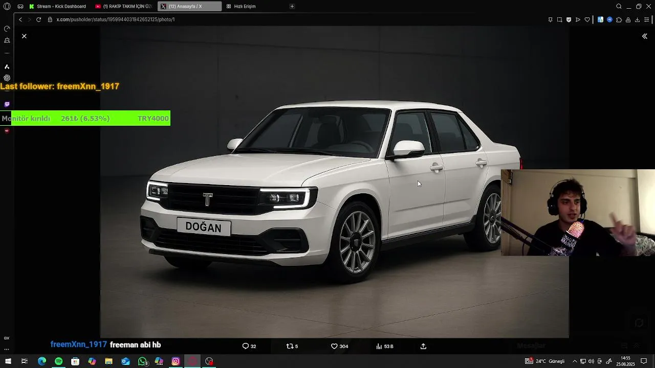This screenshot has height=368, width=655.
Task: Click the streamer webcam overlay
Action: coord(578,213)
